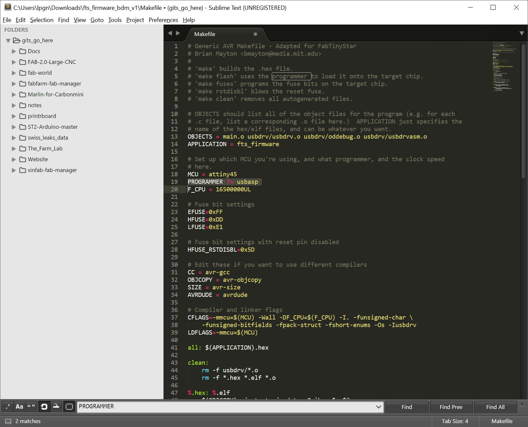Expand the FAB-2.0-Large-CNC folder
The height and width of the screenshot is (427, 528).
coord(14,62)
